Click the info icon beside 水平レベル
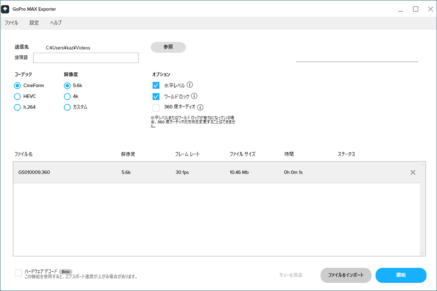This screenshot has height=291, width=437. pos(190,85)
